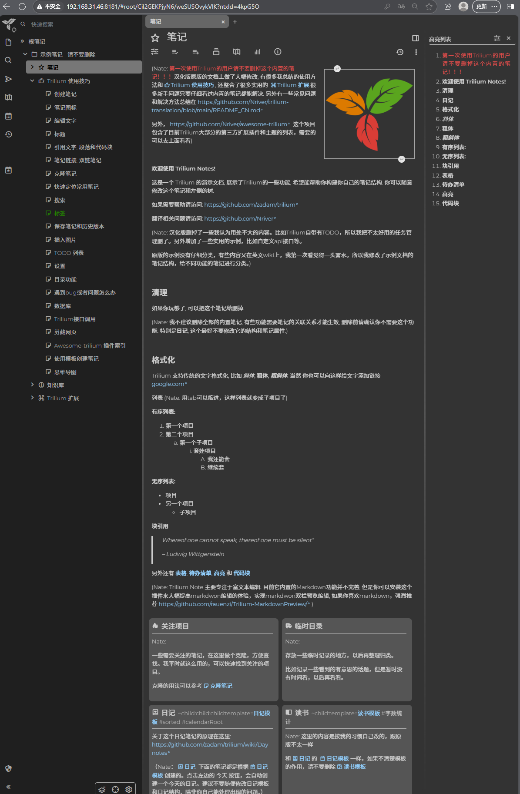Open the 笔记图标 tree note
Screen dimensions: 520x794
[x=65, y=107]
